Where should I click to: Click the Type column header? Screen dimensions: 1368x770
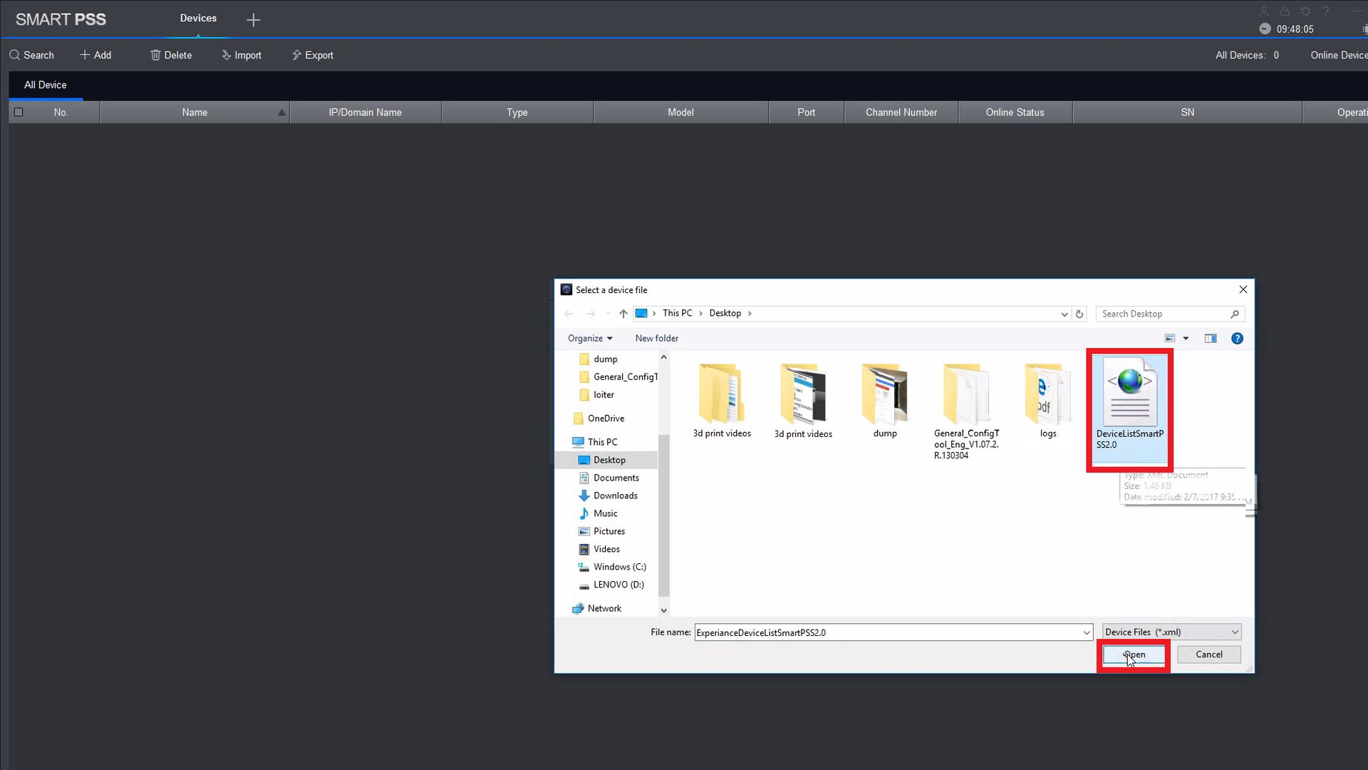click(517, 112)
